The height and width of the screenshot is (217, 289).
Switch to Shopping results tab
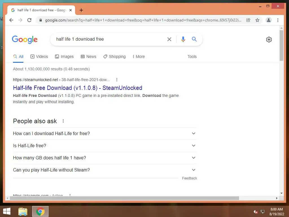115,57
